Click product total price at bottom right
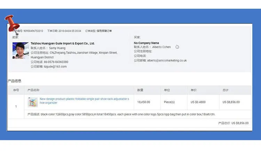 [234, 123]
